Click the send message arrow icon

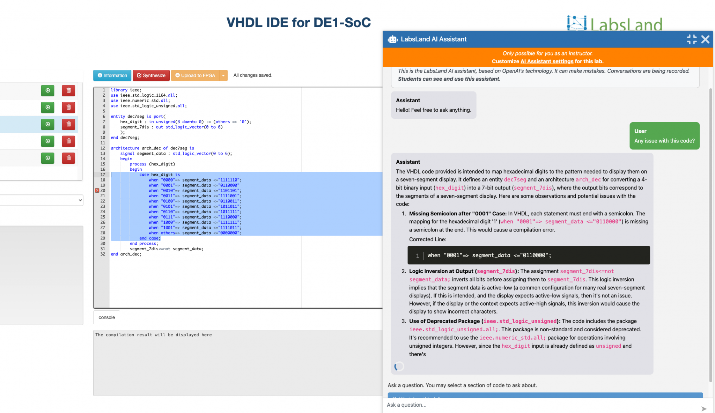(x=703, y=408)
